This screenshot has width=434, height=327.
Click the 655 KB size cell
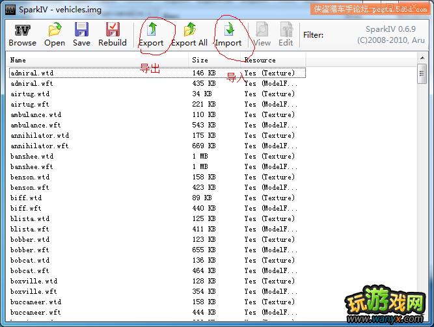click(x=204, y=250)
